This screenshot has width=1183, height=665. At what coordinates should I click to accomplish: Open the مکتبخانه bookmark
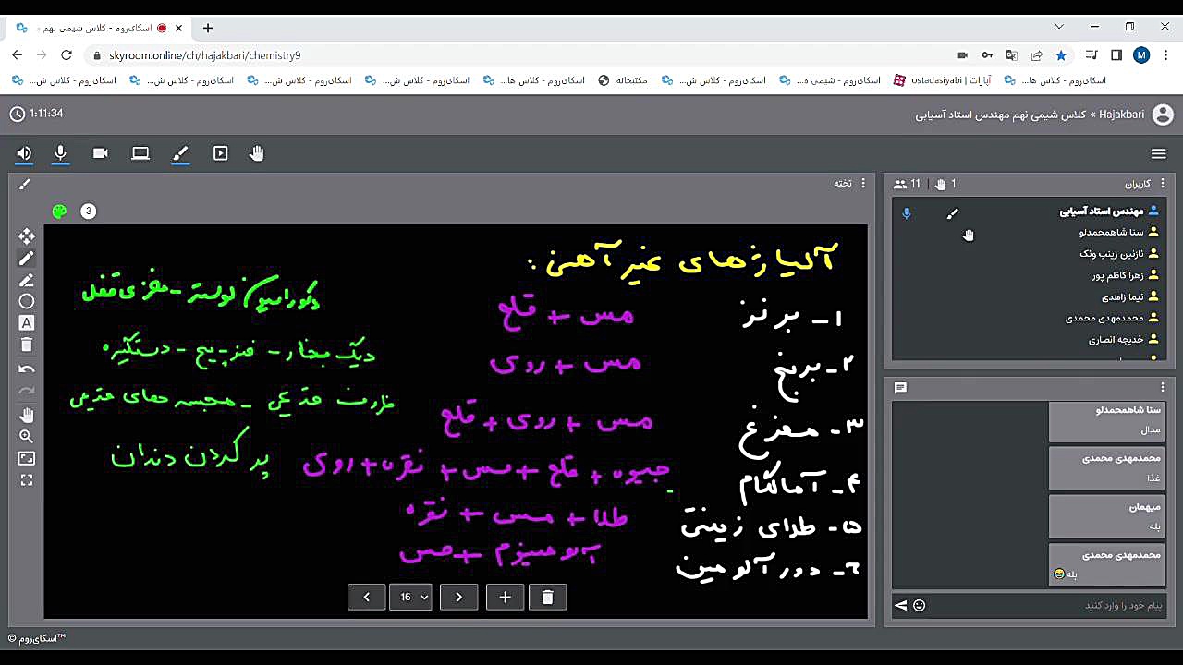click(625, 80)
